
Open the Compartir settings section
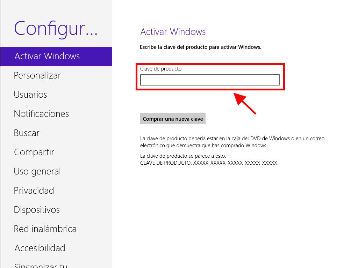click(34, 152)
